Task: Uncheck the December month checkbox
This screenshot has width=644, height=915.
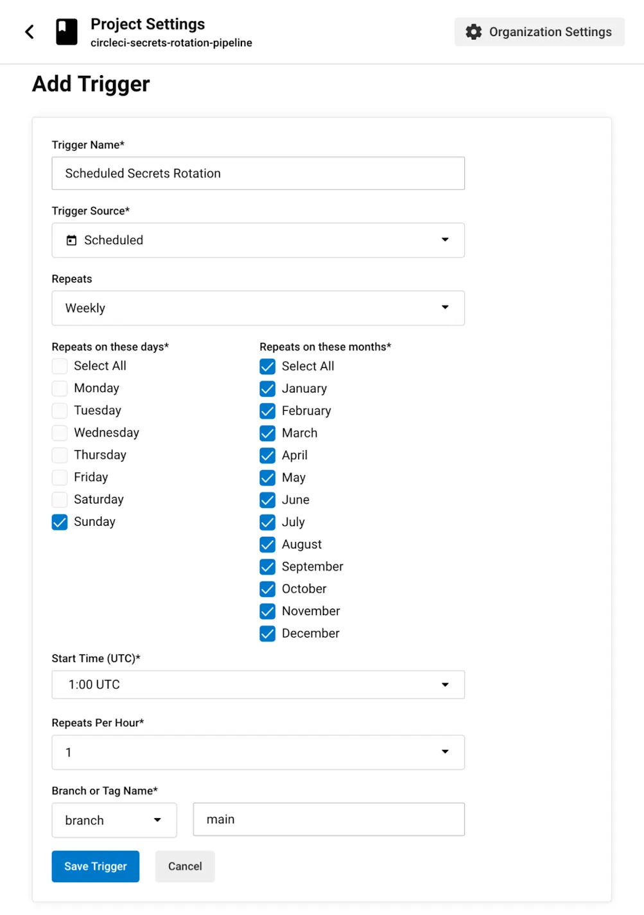Action: coord(267,633)
